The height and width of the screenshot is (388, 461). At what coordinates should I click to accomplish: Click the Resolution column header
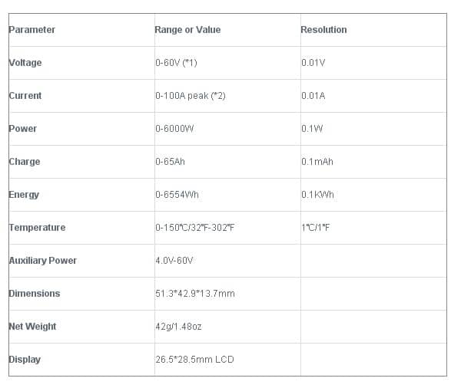click(x=323, y=30)
